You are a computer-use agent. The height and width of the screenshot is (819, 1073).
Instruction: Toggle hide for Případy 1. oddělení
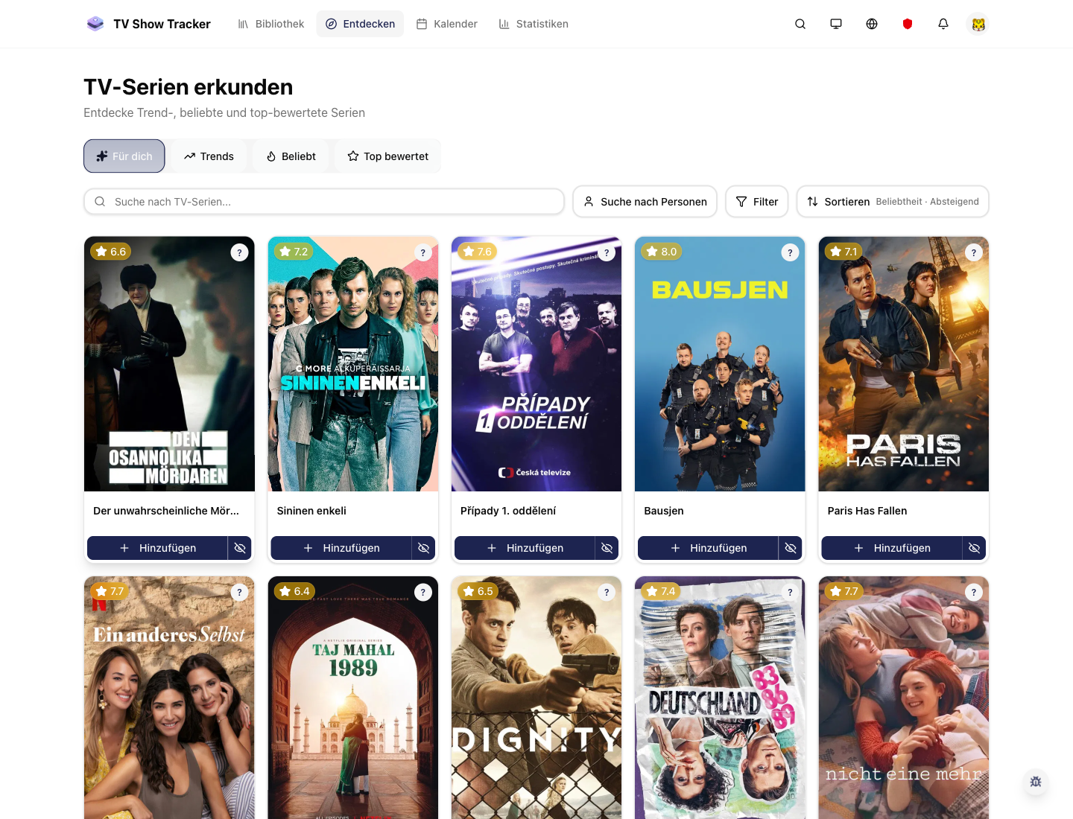[x=607, y=548]
